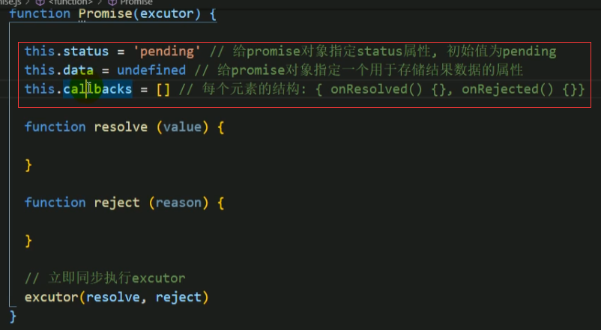Open the Promise breadcrumb dropdown
Screen dimensions: 601x330
tap(136, 3)
